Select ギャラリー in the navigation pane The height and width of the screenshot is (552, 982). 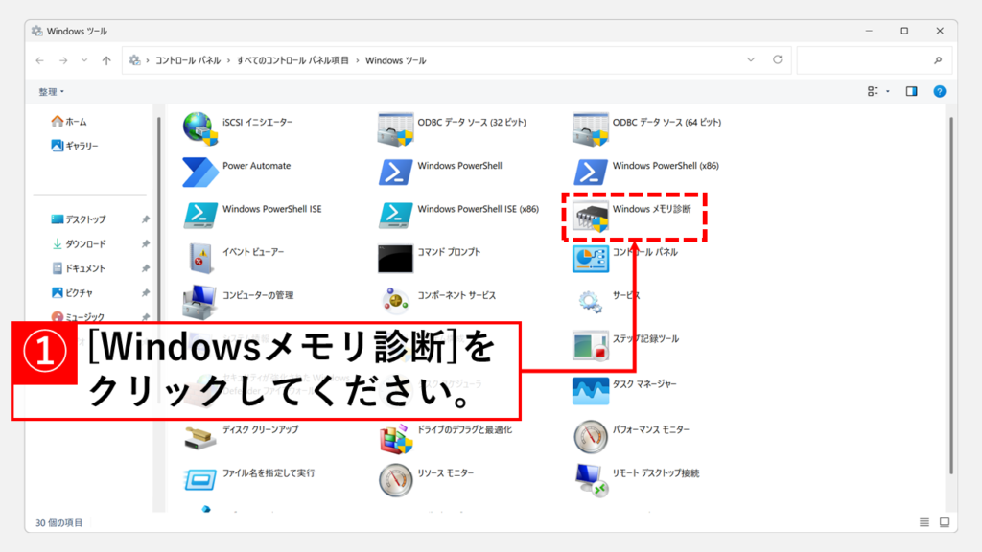point(75,146)
